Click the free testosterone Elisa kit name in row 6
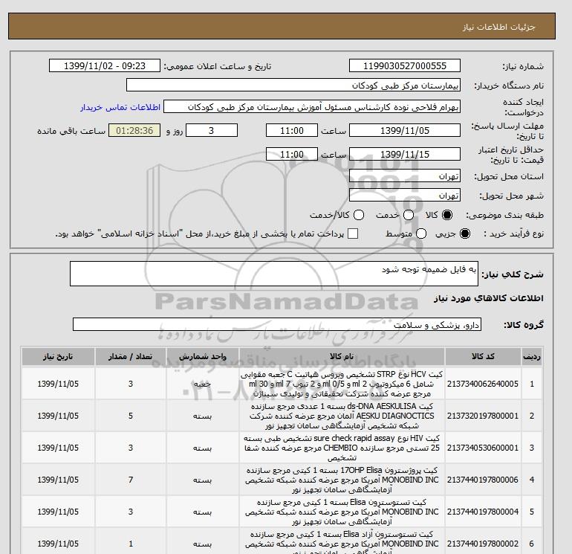This screenshot has height=554, width=572. (342, 544)
